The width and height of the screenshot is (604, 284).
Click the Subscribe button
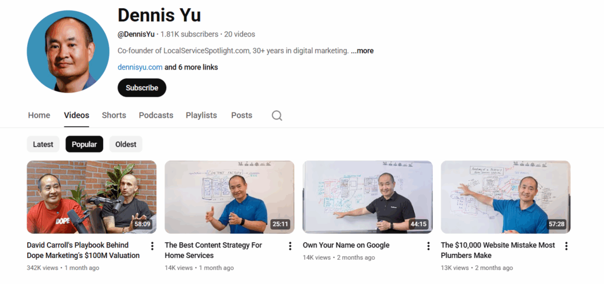pyautogui.click(x=142, y=88)
